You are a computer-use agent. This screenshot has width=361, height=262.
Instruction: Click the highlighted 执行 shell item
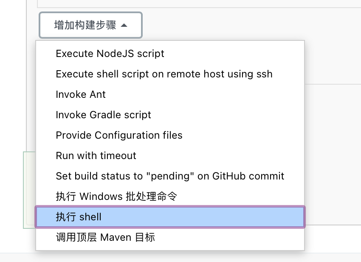[x=170, y=217]
